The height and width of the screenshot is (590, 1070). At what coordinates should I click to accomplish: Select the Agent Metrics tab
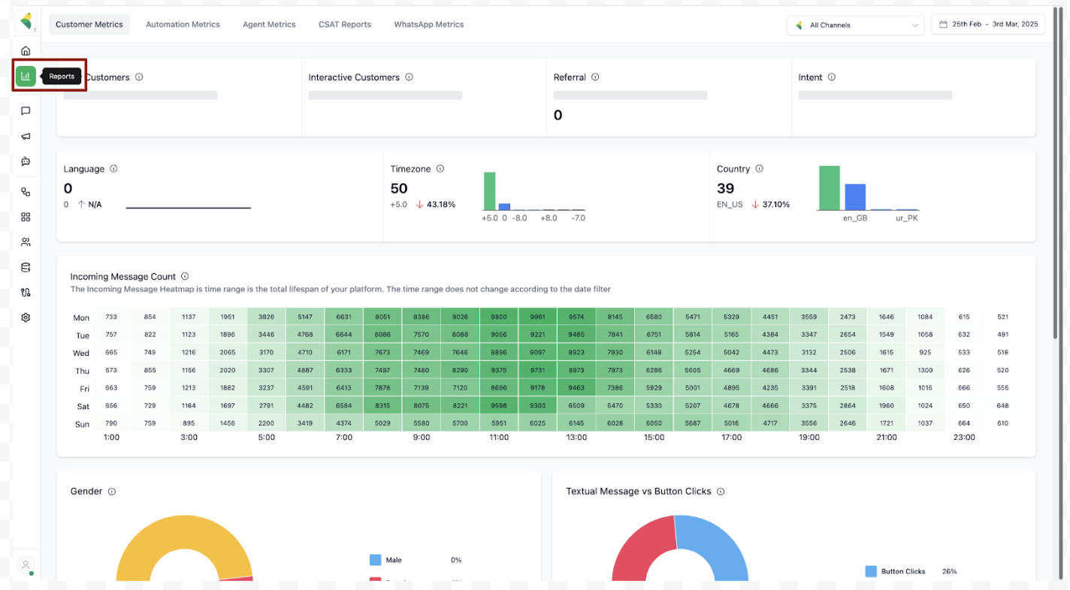click(x=269, y=25)
